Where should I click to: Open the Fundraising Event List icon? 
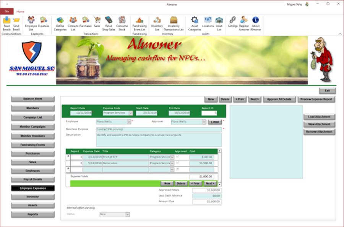[x=140, y=24]
